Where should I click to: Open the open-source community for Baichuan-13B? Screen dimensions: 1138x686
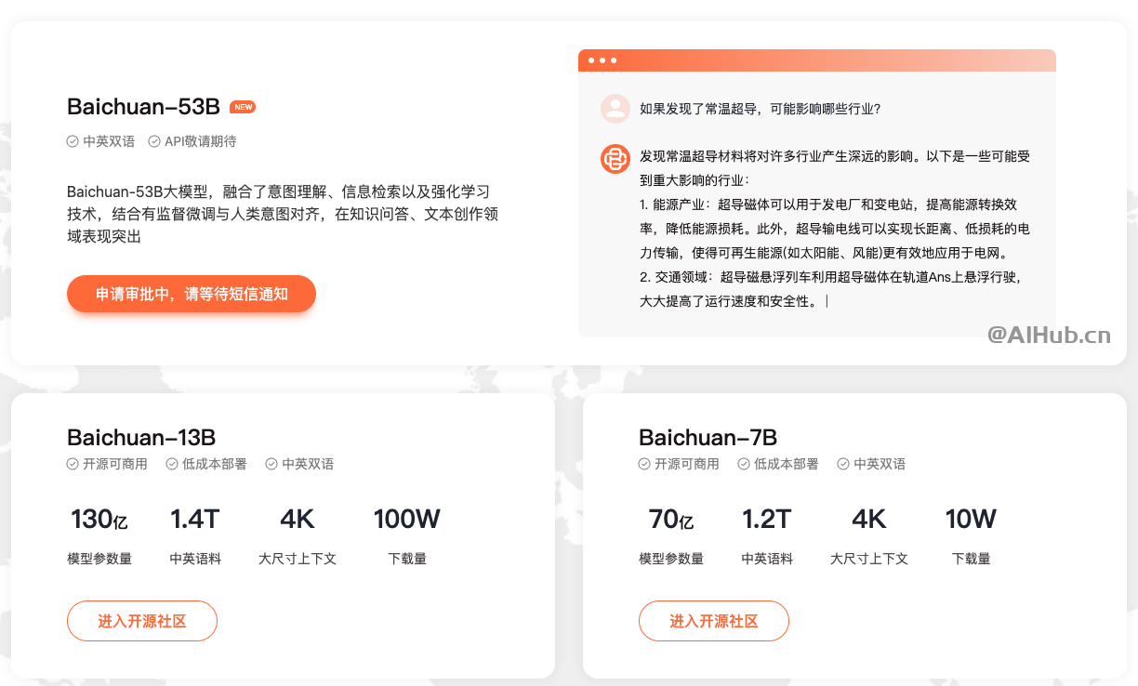(x=142, y=621)
